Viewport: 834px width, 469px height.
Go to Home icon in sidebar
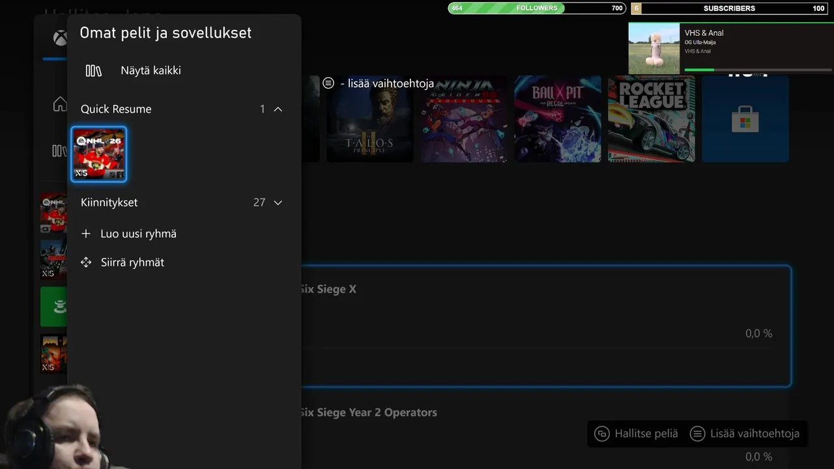pos(60,104)
